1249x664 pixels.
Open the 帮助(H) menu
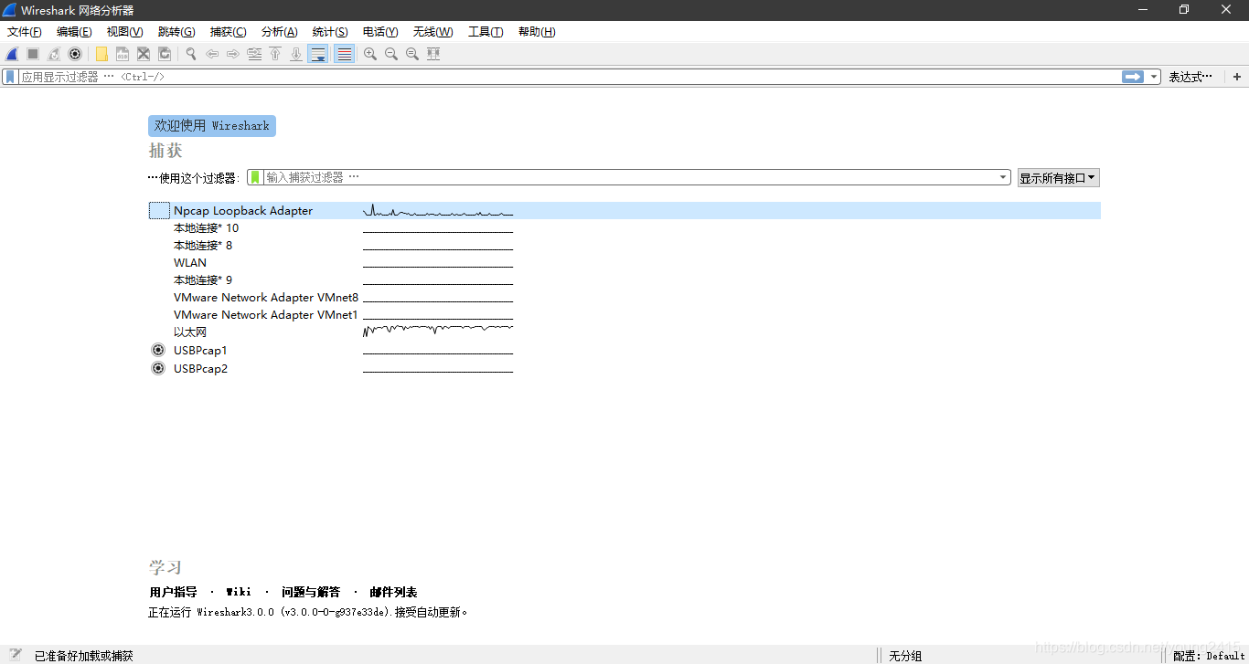coord(537,32)
